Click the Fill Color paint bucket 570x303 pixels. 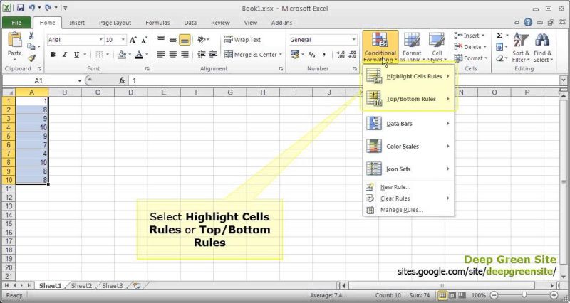click(122, 55)
